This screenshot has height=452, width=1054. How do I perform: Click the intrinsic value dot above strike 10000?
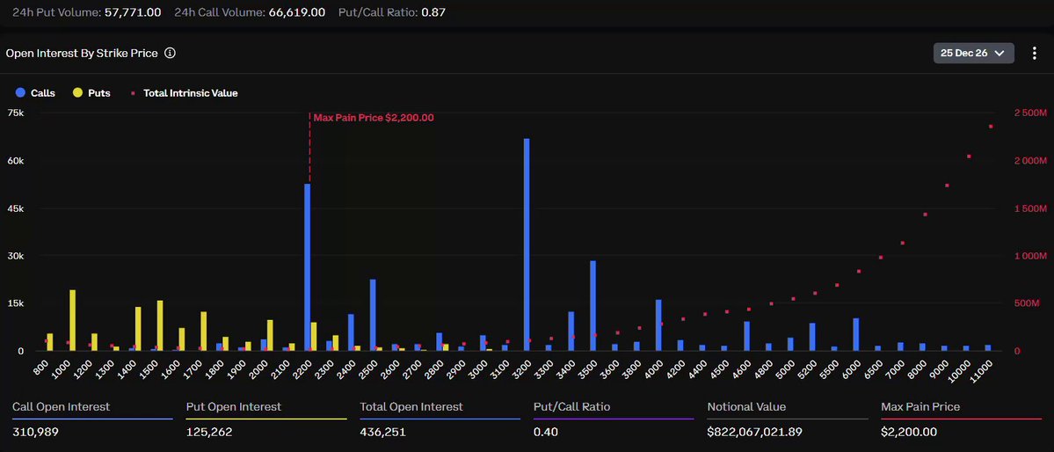point(969,156)
